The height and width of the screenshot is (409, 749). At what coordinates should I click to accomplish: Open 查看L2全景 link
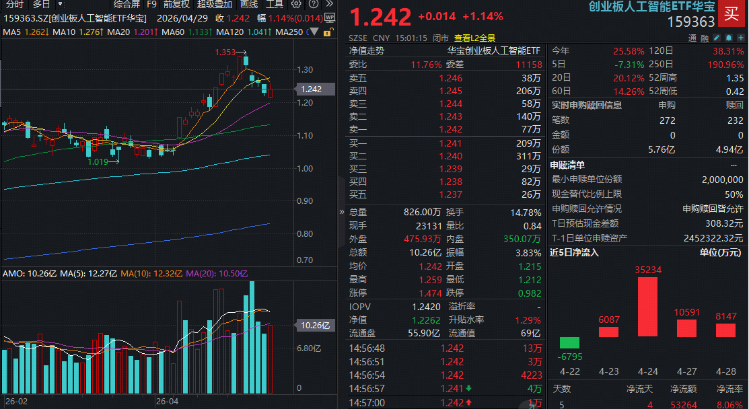[x=474, y=38]
